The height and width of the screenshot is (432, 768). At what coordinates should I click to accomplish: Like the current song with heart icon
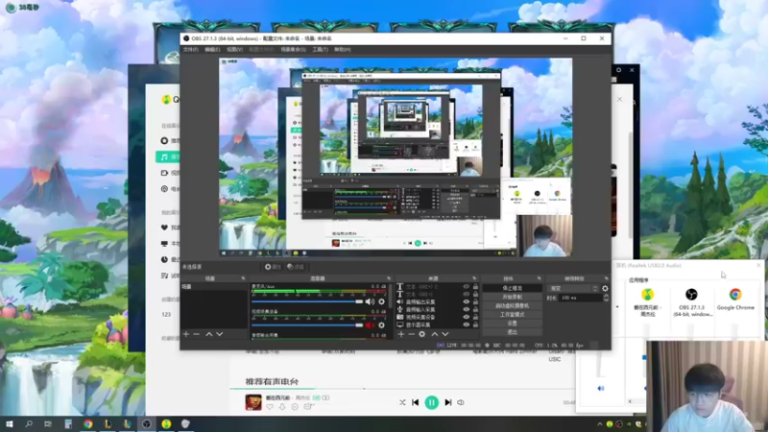tap(270, 406)
